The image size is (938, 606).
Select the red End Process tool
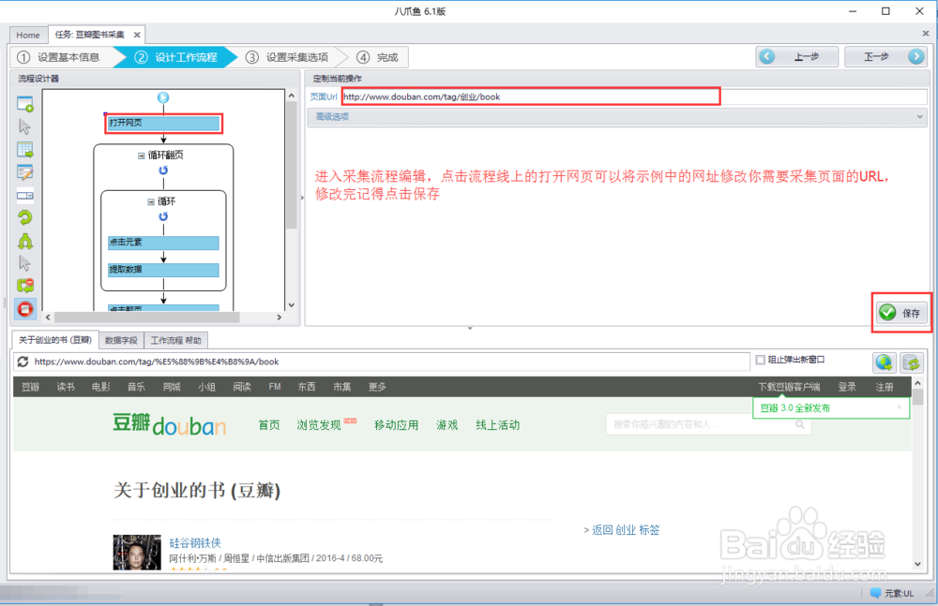[25, 309]
